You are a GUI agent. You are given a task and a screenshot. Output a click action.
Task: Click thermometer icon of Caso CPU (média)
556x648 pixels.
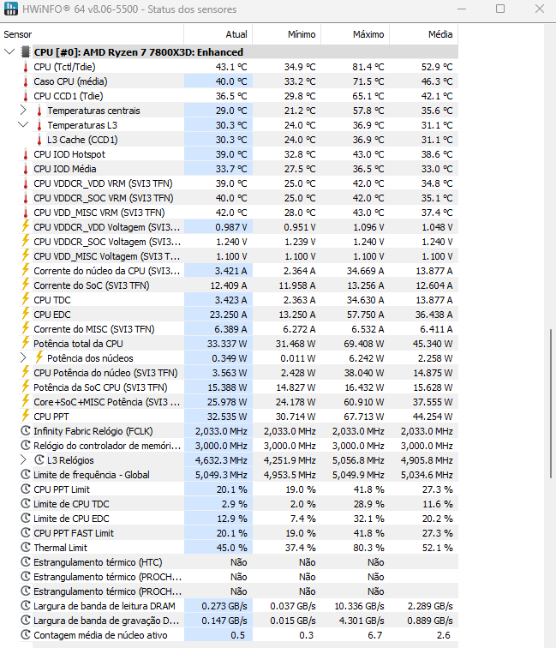26,81
